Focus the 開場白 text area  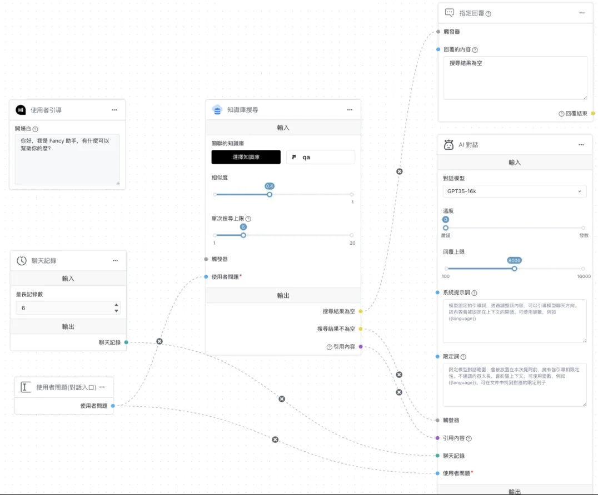pyautogui.click(x=67, y=159)
